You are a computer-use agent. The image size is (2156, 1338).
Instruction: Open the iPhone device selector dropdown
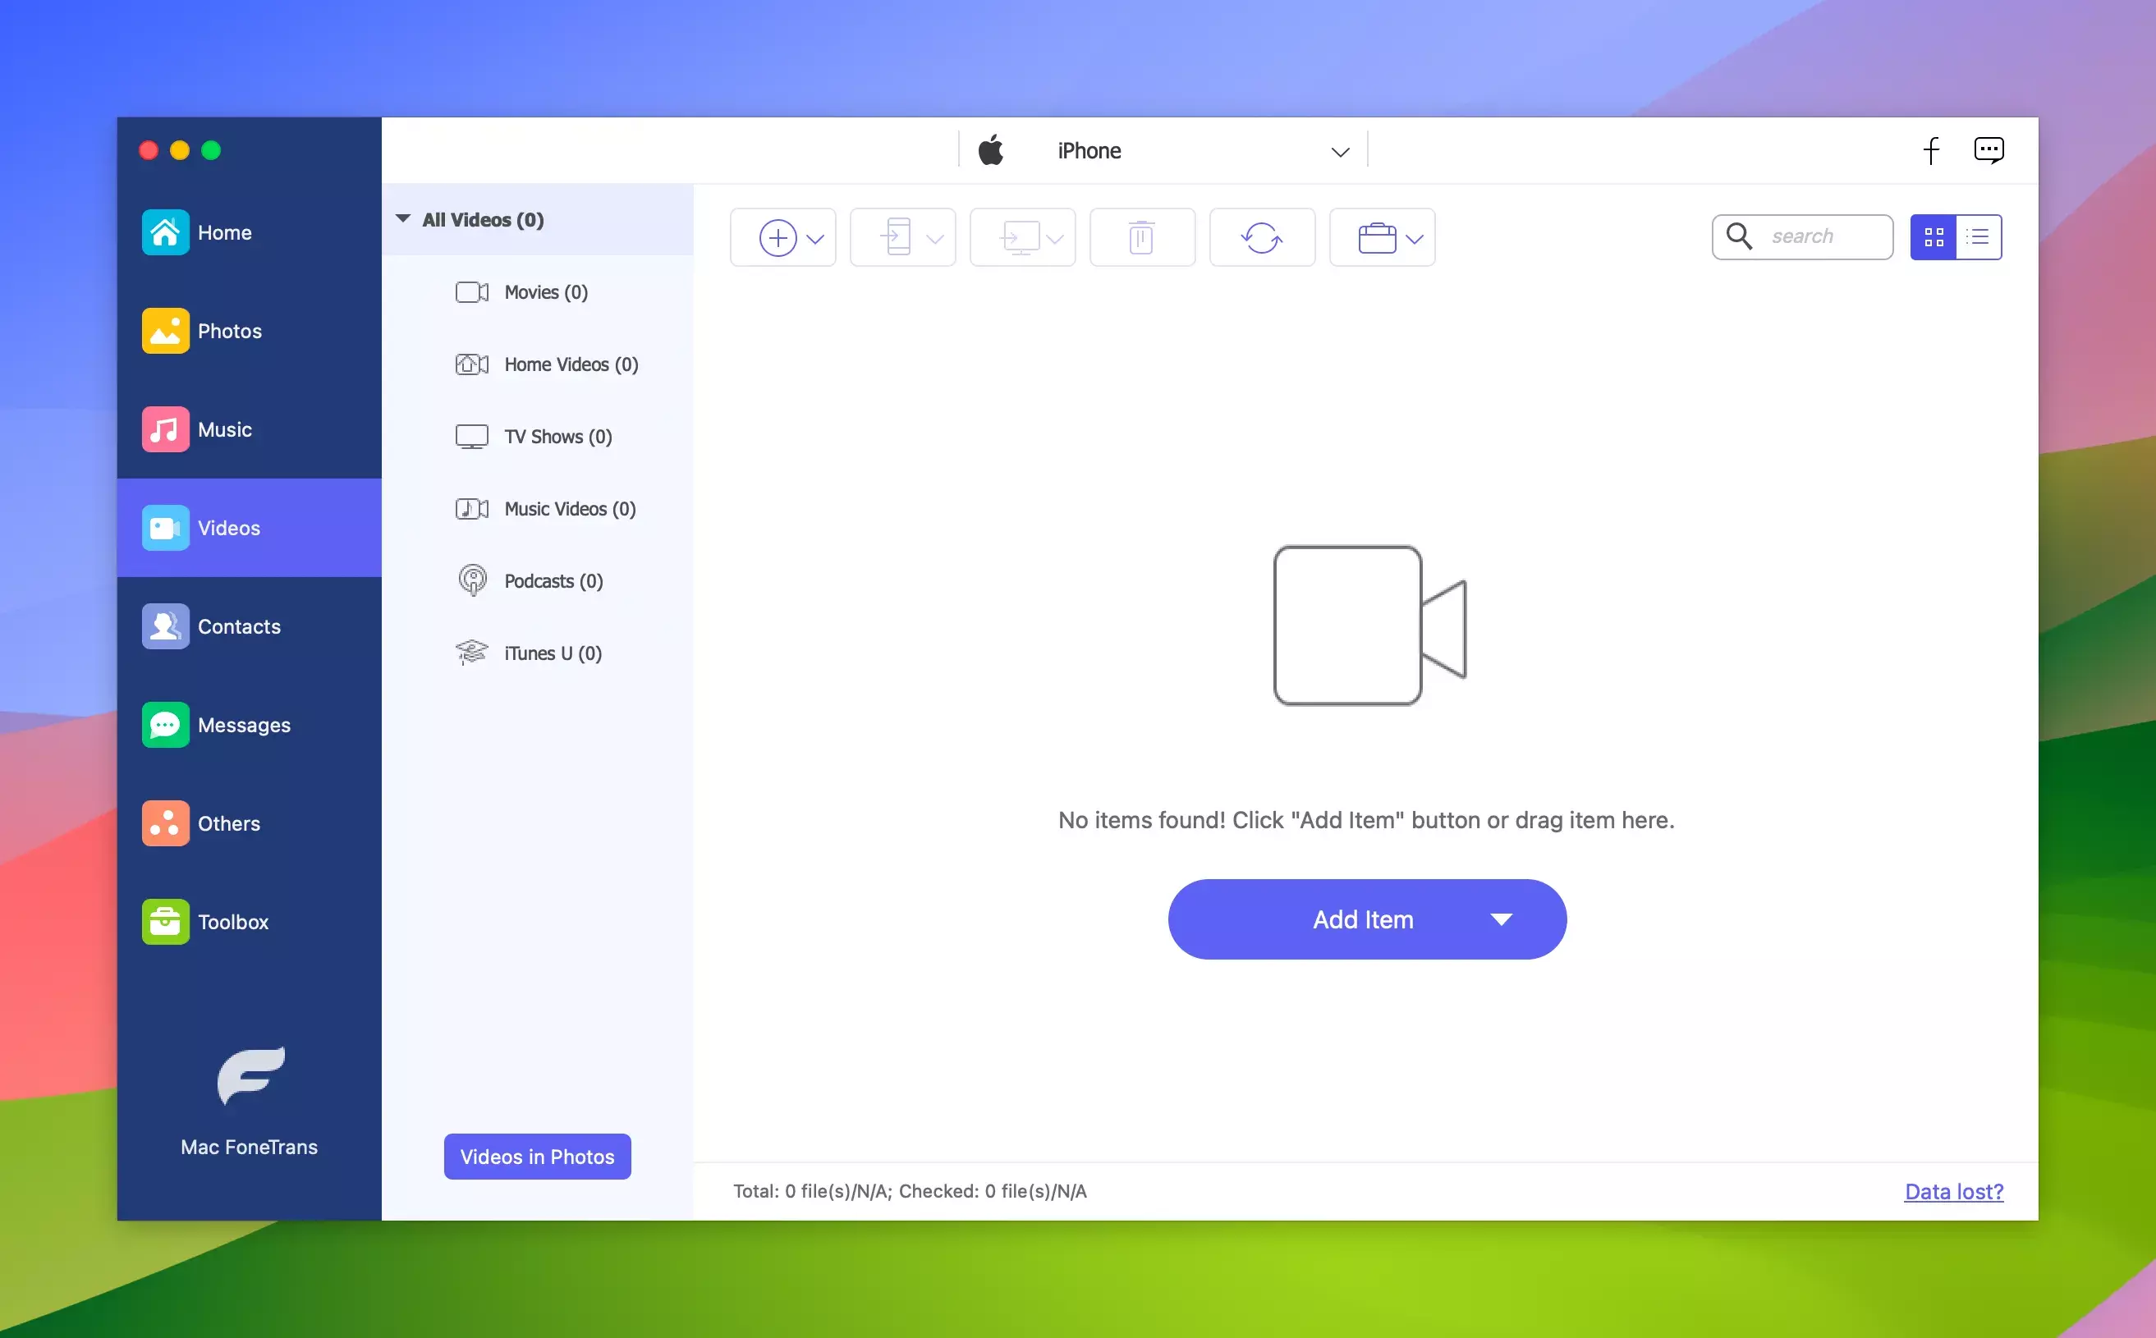1340,151
